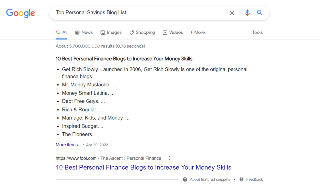Click the Videos play icon
This screenshot has height=192, width=320.
click(x=165, y=33)
